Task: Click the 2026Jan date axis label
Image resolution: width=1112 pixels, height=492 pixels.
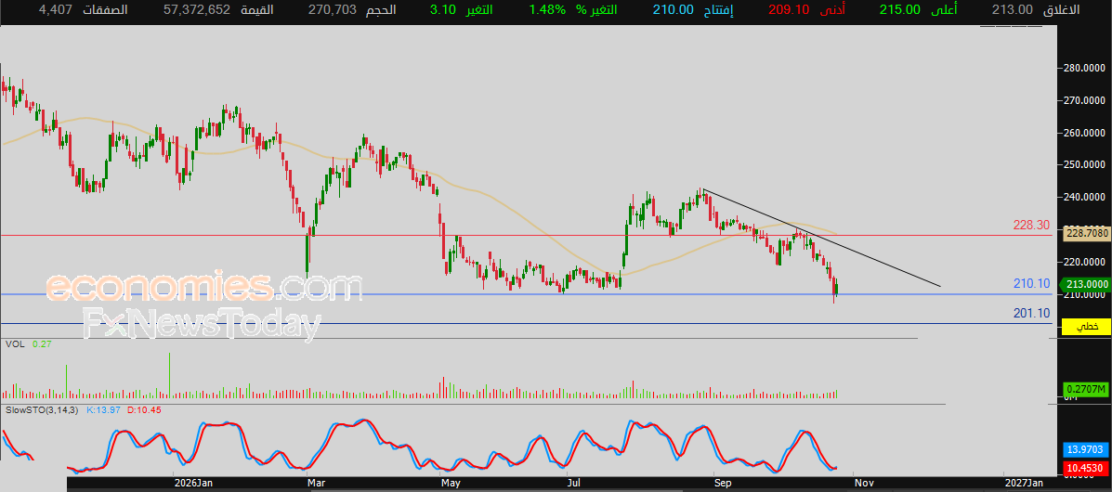Action: pos(193,483)
